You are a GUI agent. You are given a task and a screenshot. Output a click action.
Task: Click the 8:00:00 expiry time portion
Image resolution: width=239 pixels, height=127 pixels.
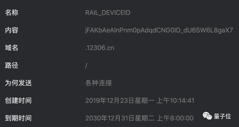click(x=182, y=118)
